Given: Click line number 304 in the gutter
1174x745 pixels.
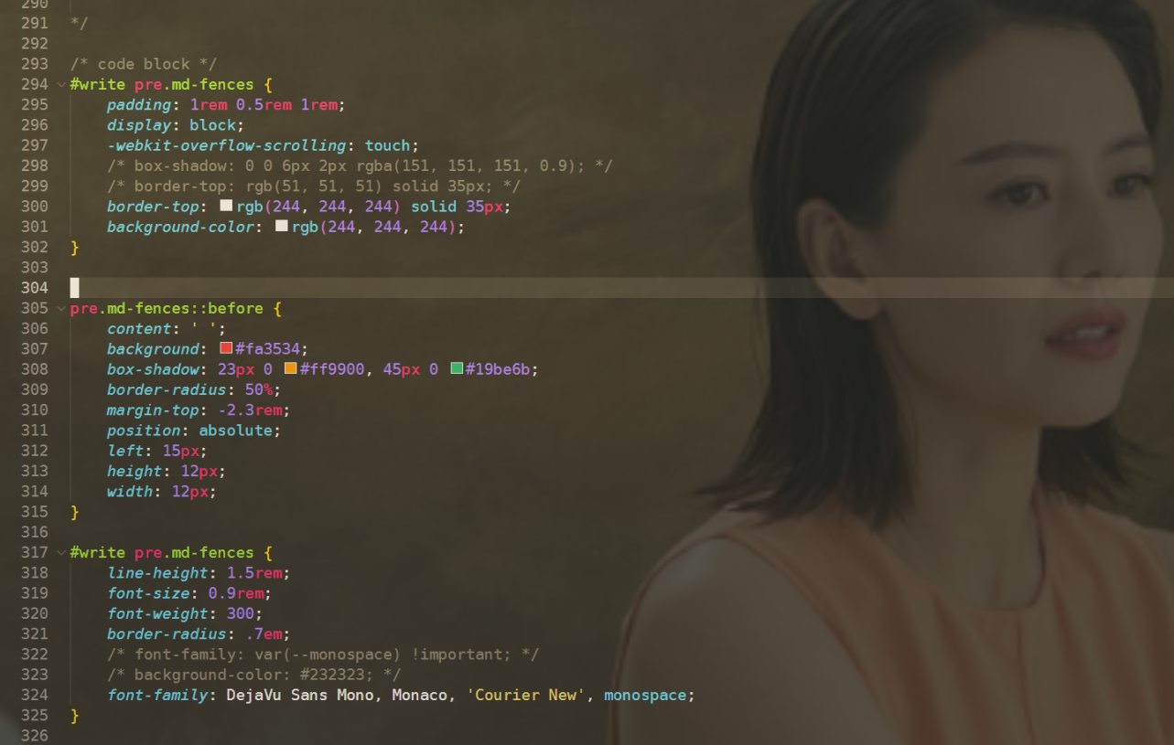Looking at the screenshot, I should coord(34,288).
